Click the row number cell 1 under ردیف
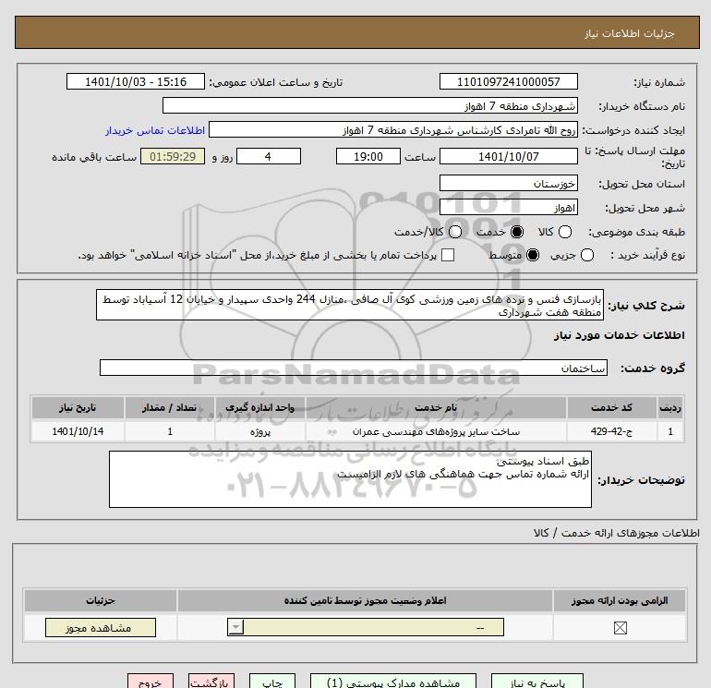Image resolution: width=711 pixels, height=688 pixels. pos(670,431)
